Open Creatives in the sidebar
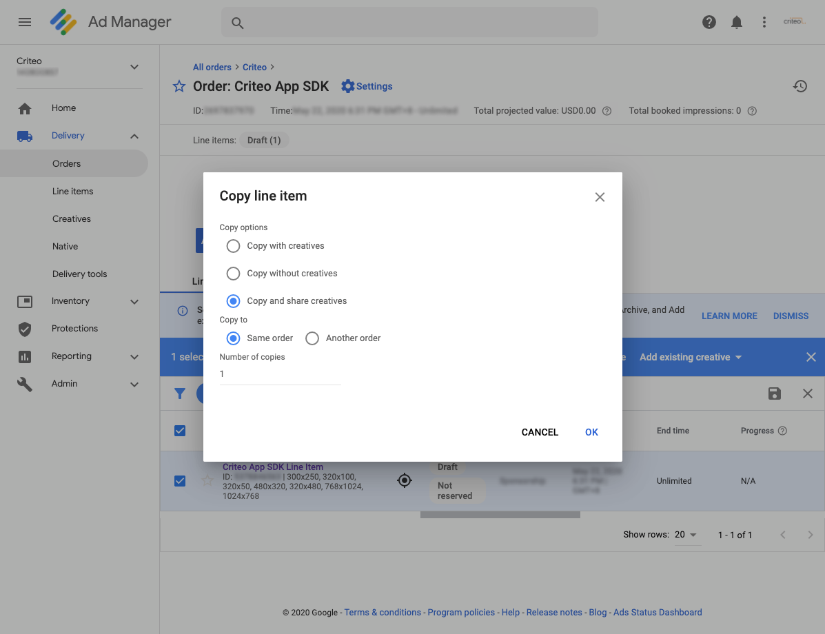This screenshot has height=634, width=825. 72,218
